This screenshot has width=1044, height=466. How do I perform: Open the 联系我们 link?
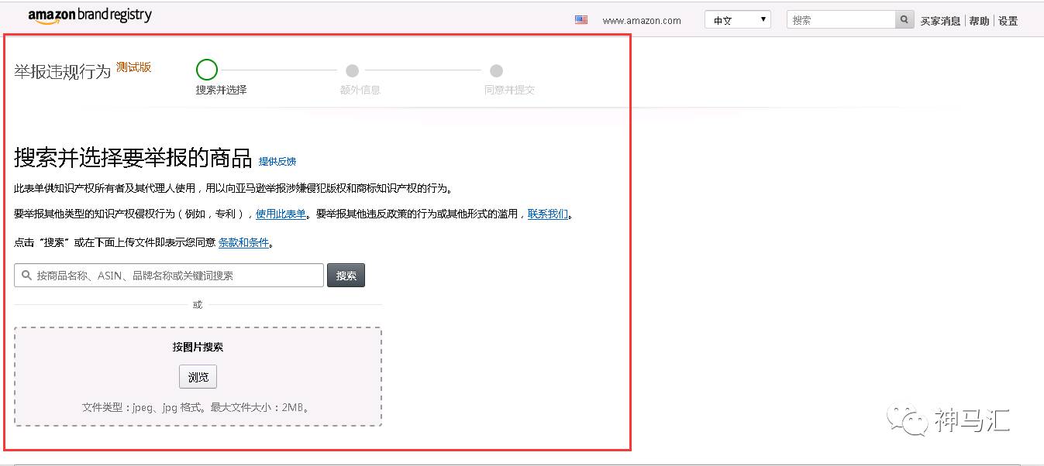click(x=548, y=214)
